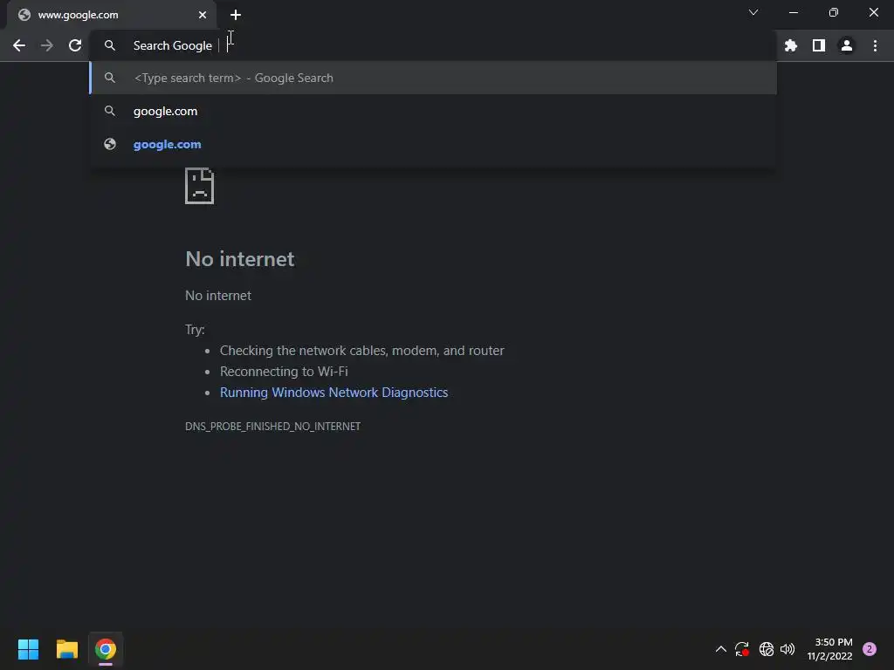The width and height of the screenshot is (894, 670).
Task: Open File Explorer from the taskbar
Action: [x=66, y=649]
